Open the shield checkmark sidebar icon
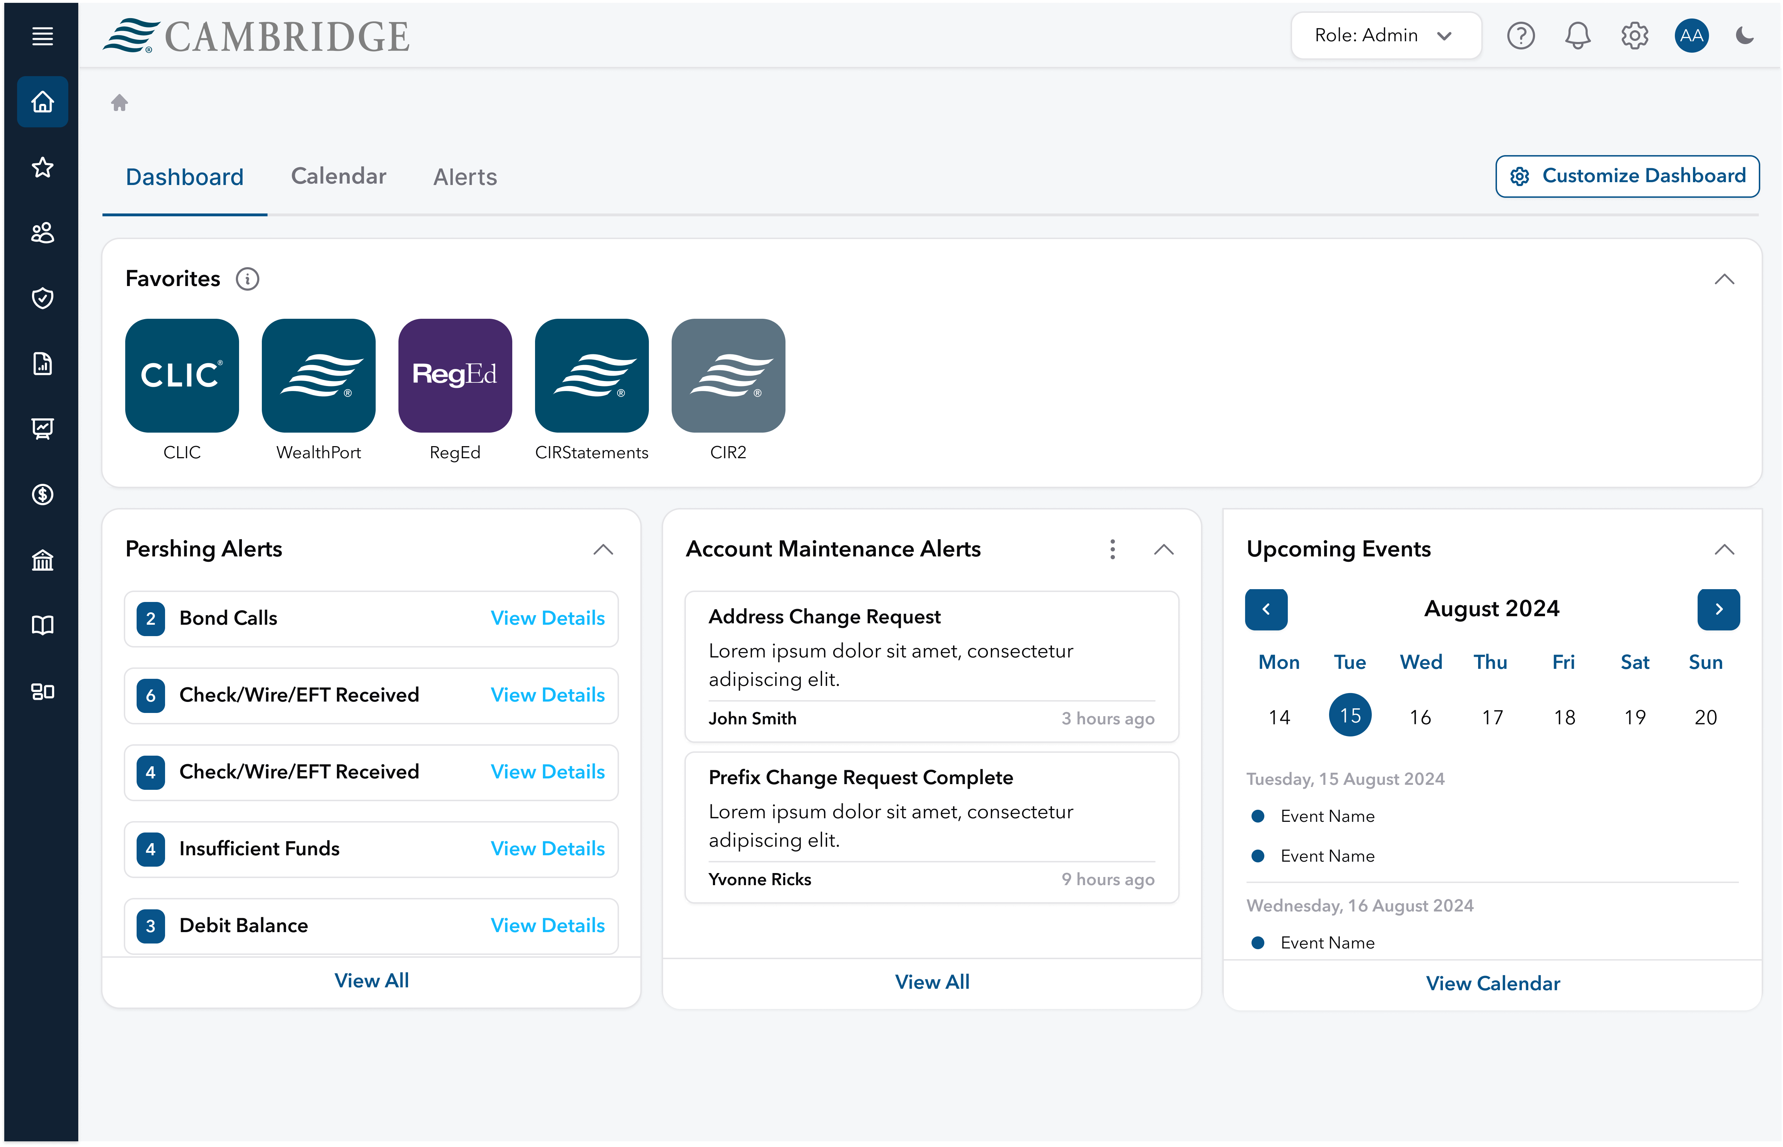 click(42, 298)
